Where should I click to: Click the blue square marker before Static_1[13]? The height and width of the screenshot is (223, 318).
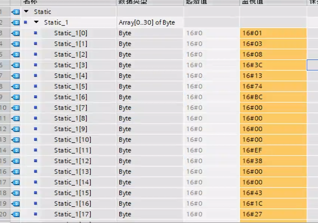click(35, 171)
